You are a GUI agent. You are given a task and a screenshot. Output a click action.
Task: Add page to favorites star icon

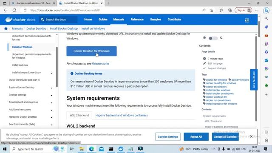coord(211,10)
